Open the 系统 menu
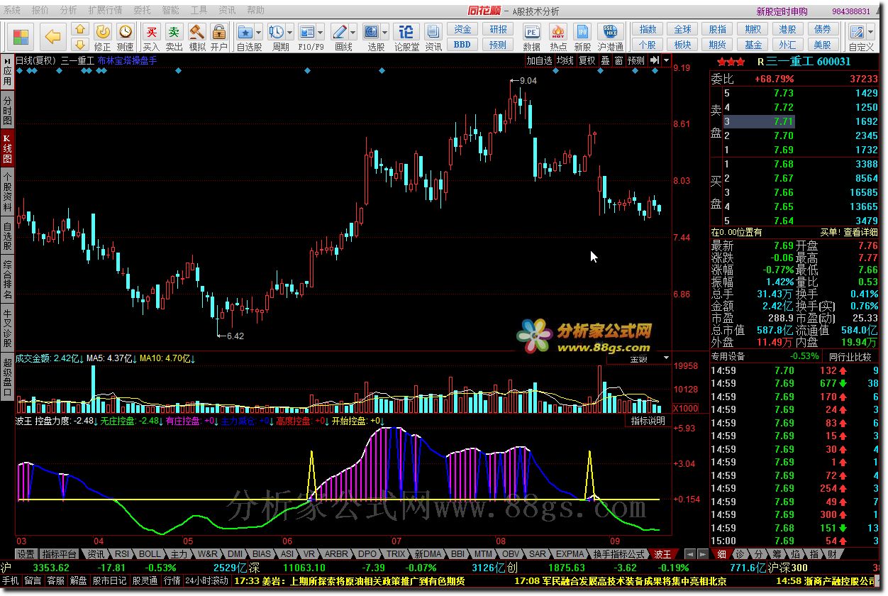Image resolution: width=888 pixels, height=596 pixels. coord(11,11)
